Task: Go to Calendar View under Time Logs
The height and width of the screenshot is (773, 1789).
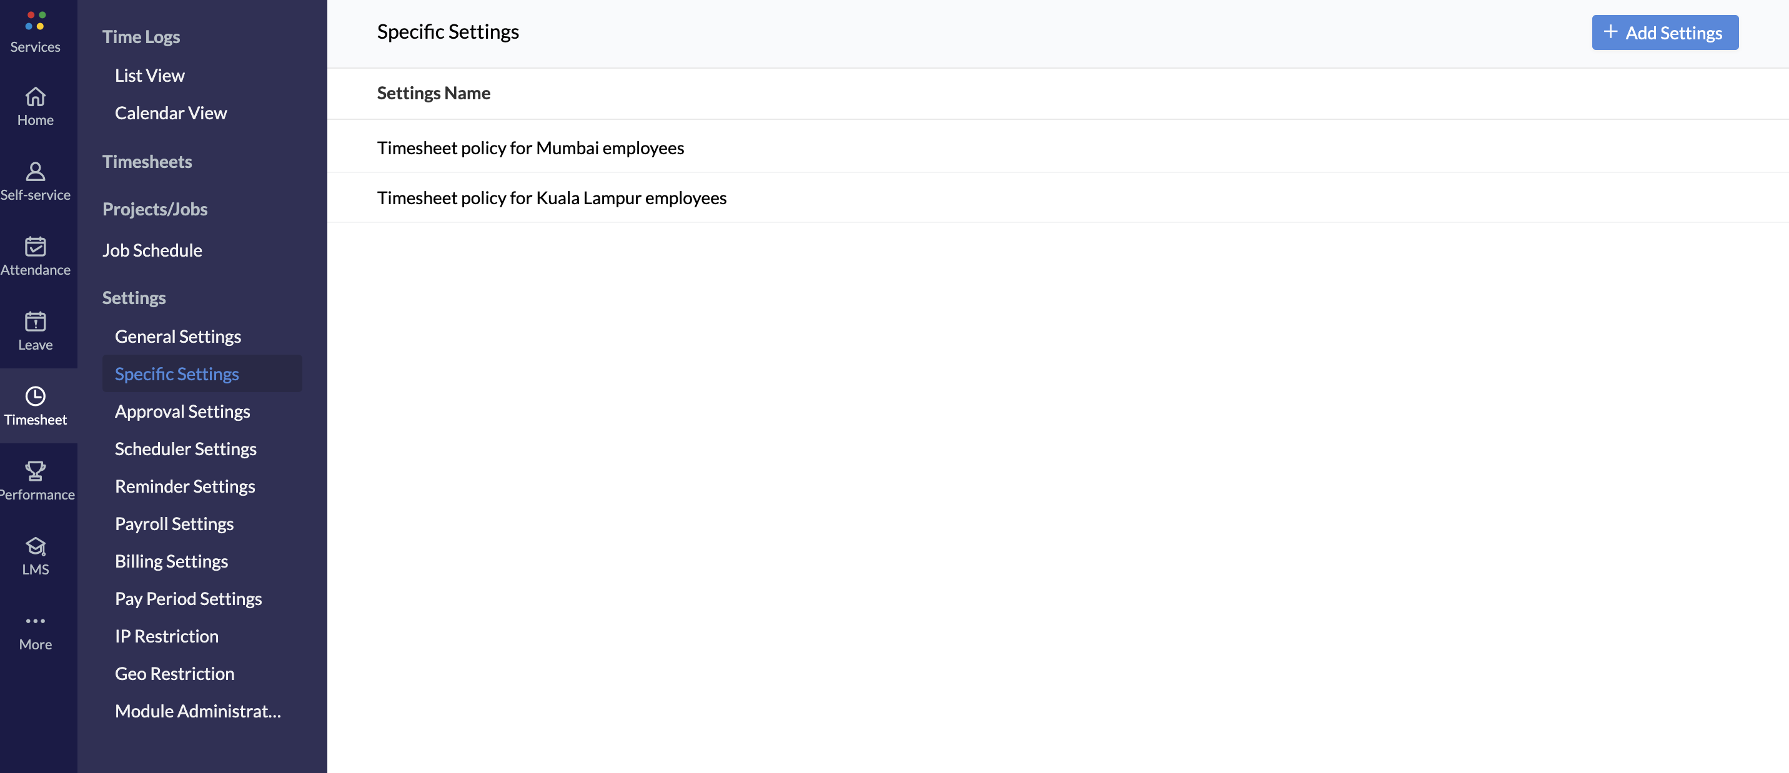Action: pyautogui.click(x=171, y=113)
